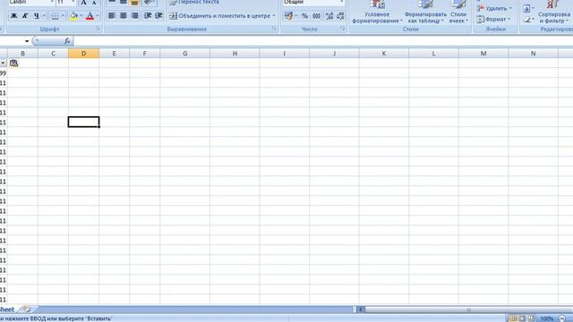Open Сортировка и фильтр menu
This screenshot has height=322, width=573.
(x=554, y=12)
